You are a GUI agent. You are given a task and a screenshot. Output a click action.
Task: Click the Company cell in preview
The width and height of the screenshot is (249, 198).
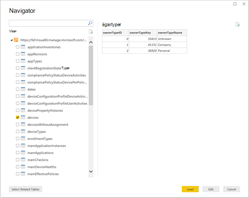(172, 45)
